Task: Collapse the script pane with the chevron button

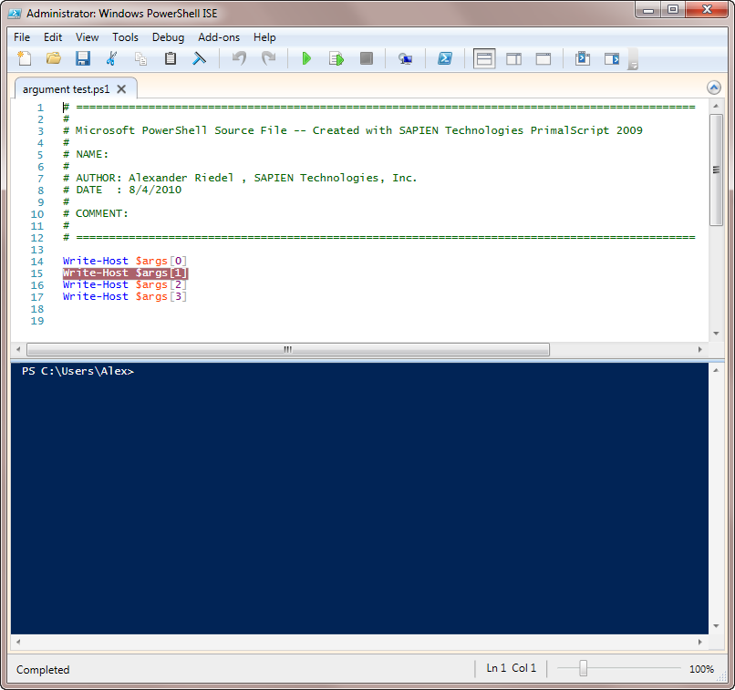Action: pos(713,88)
